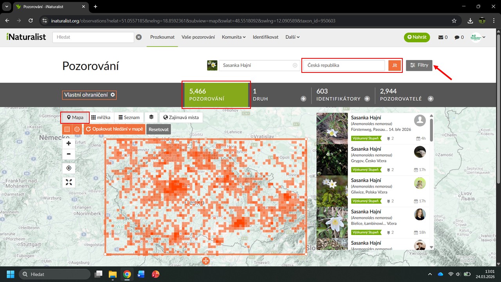Expand the Komunita menu

[x=234, y=37]
